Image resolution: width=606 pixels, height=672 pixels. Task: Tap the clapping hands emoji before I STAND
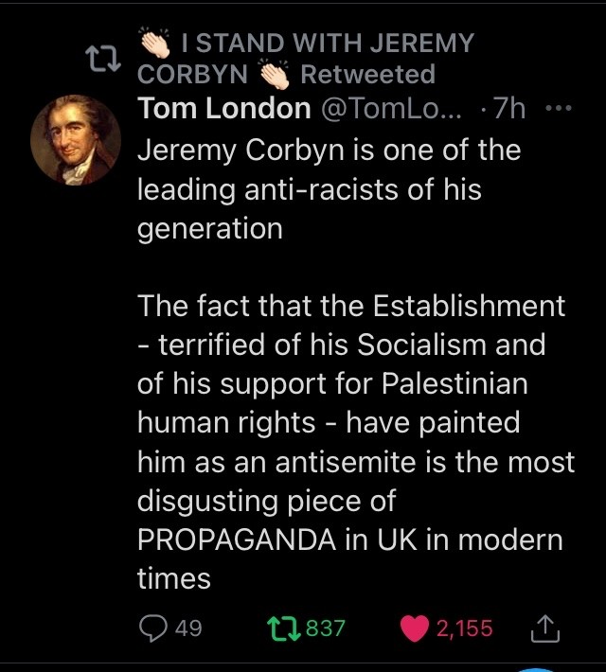pos(155,43)
